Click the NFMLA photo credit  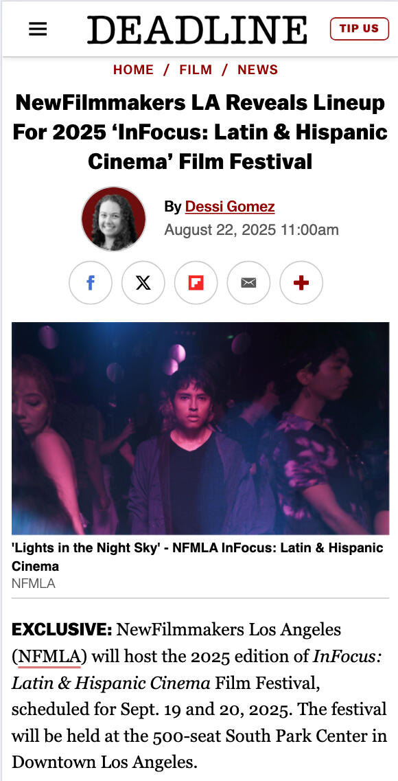tap(34, 583)
